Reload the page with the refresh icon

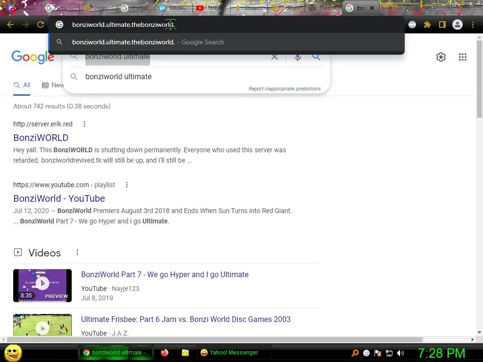click(41, 25)
